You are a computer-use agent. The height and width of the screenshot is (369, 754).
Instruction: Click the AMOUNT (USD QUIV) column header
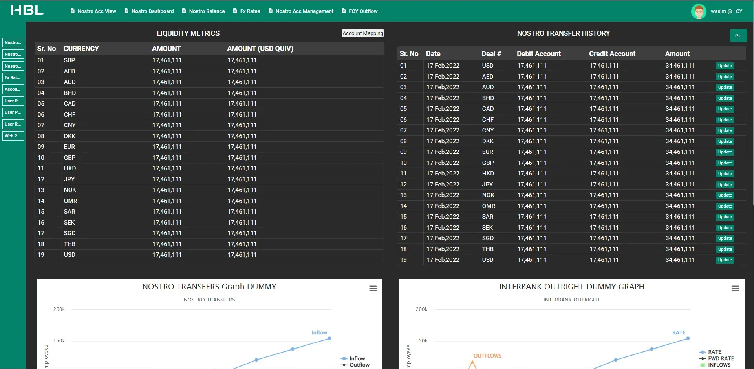(x=260, y=49)
